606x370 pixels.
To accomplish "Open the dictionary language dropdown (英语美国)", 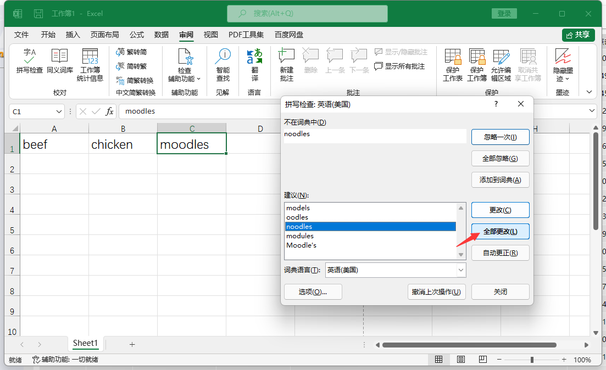I will tap(461, 270).
